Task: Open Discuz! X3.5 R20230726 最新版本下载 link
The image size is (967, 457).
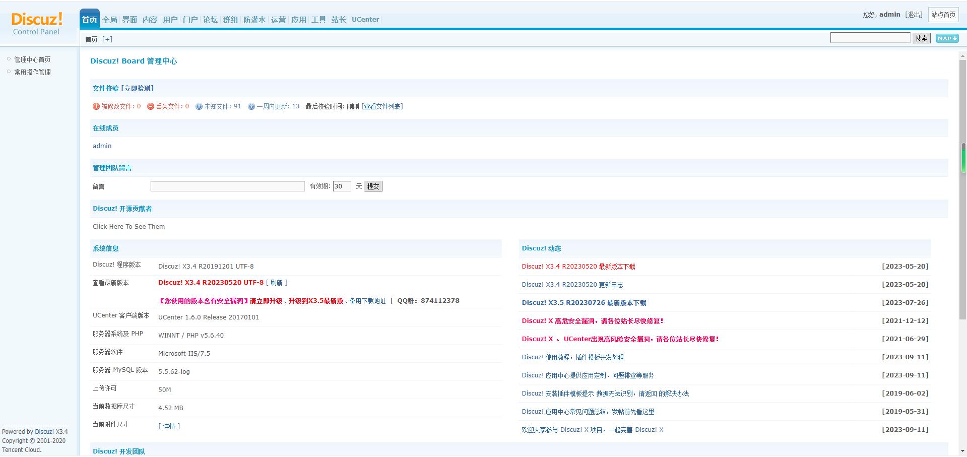Action: click(x=584, y=303)
